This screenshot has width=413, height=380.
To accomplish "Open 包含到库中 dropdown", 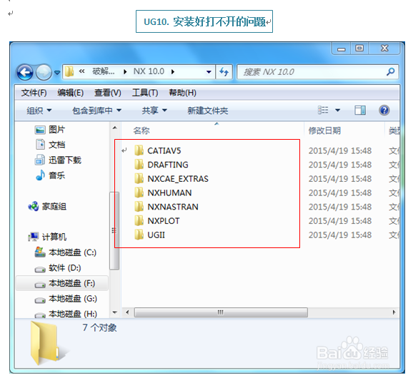I will 96,111.
